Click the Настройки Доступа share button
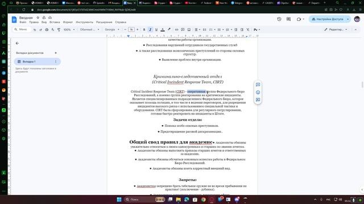This screenshot has width=364, height=204. (328, 19)
